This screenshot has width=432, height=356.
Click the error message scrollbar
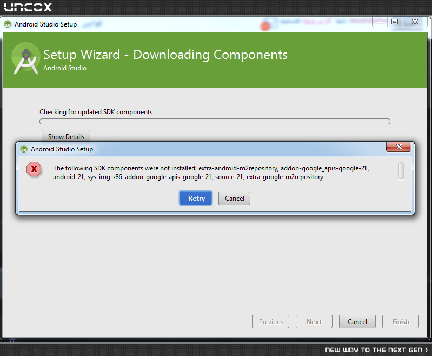click(401, 170)
